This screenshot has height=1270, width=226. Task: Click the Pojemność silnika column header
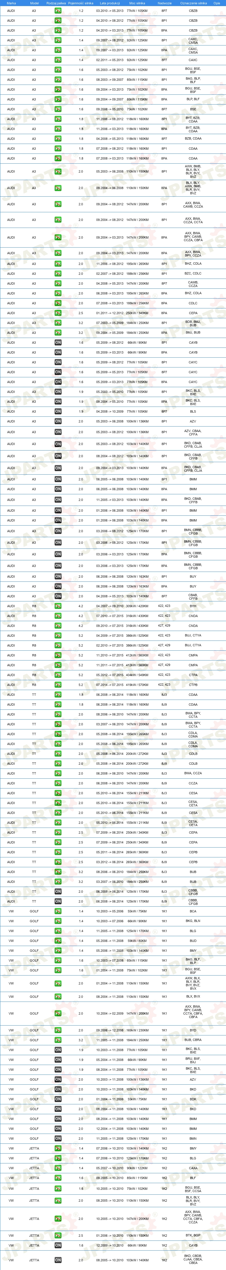pos(81,3)
